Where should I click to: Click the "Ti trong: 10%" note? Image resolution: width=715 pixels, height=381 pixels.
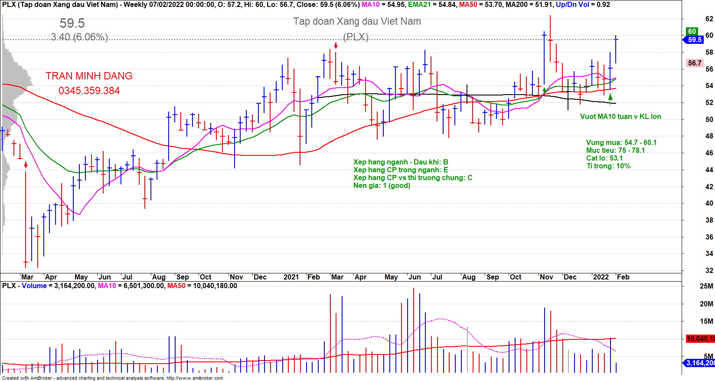608,166
